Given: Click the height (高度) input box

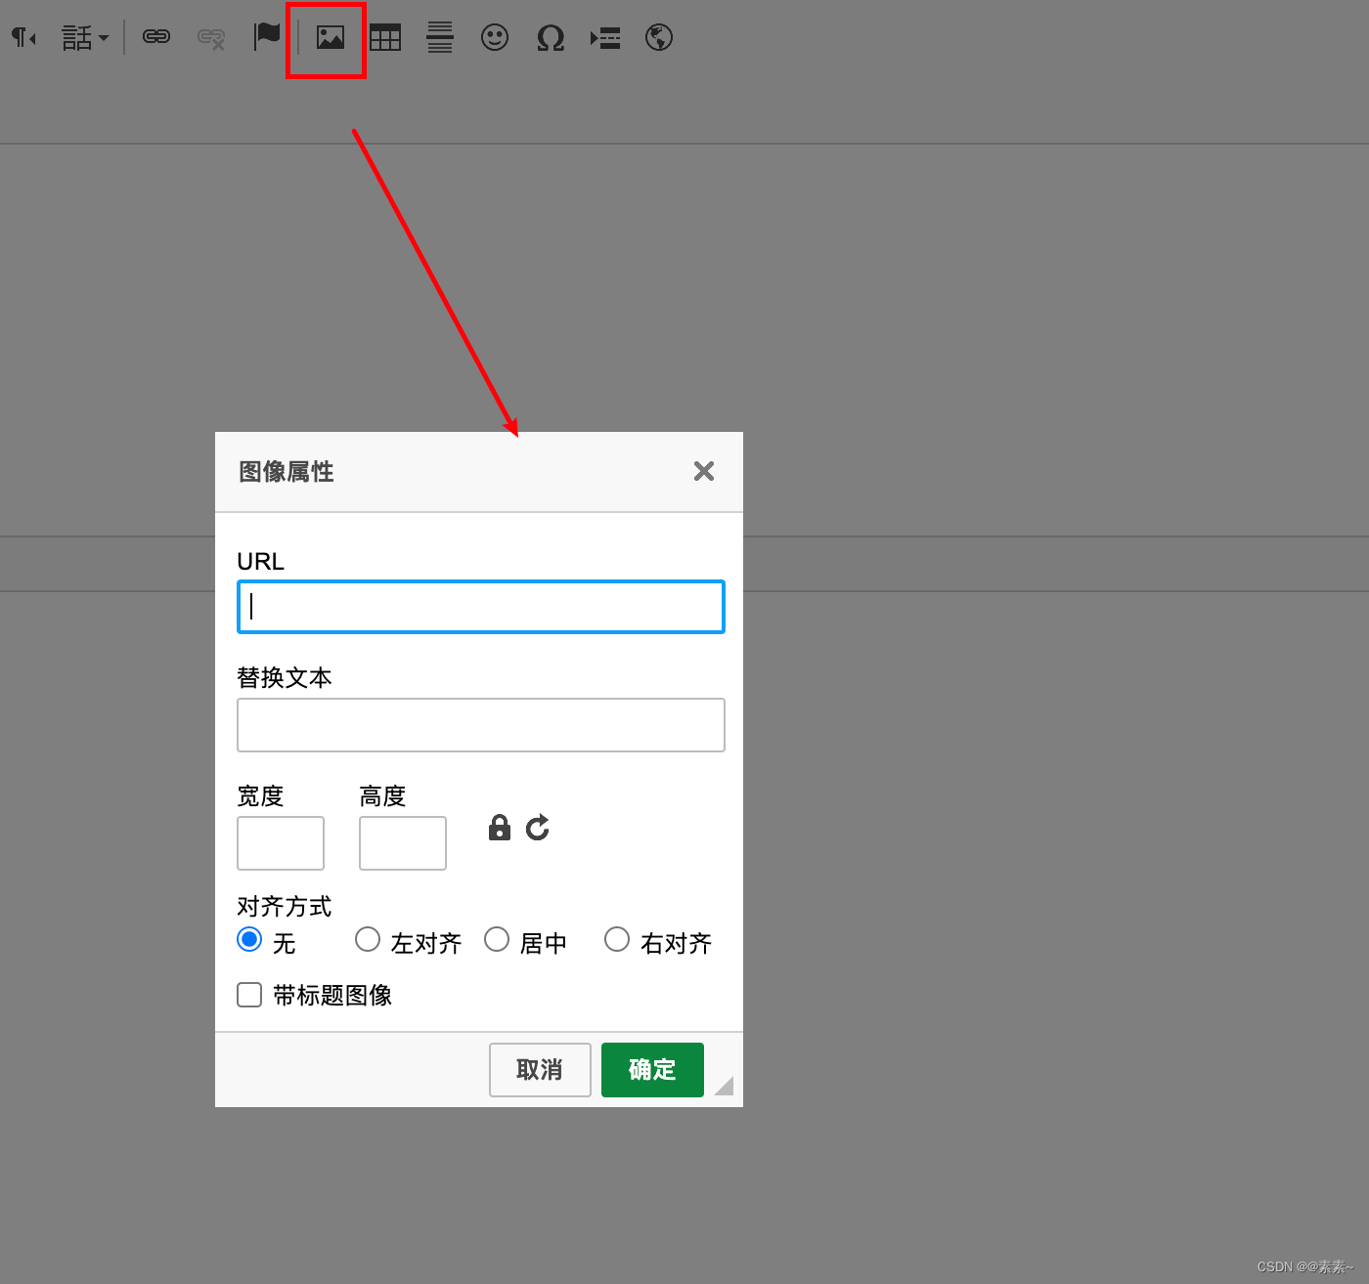Looking at the screenshot, I should (403, 843).
